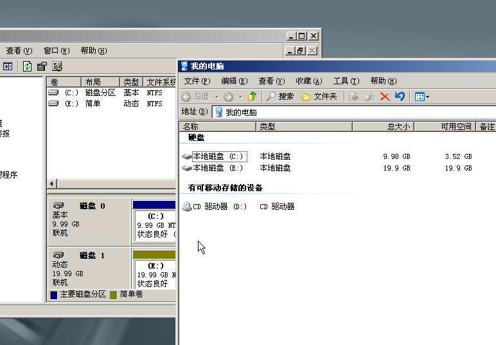Click 硬盘 group heading
Screen dimensions: 496x345
pyautogui.click(x=196, y=138)
